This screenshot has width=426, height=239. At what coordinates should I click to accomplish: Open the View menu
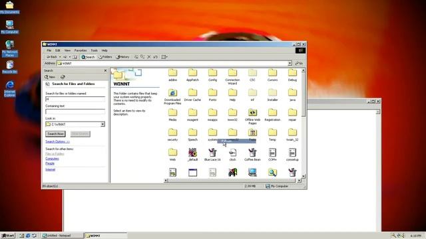click(67, 50)
